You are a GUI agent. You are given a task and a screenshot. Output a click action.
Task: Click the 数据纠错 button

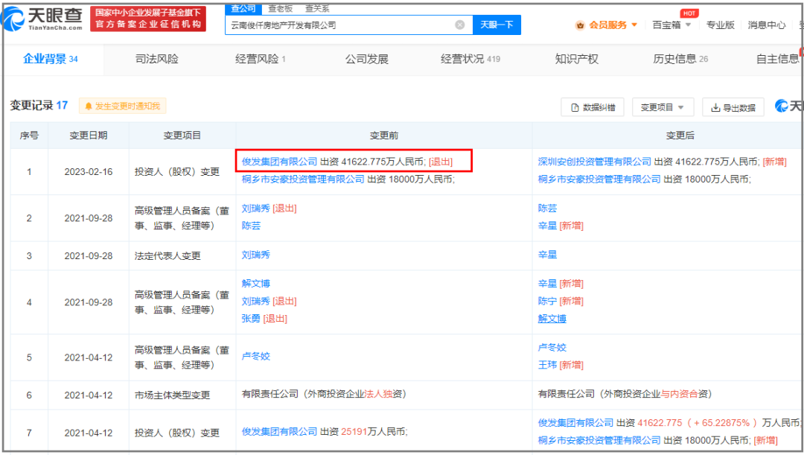(593, 107)
